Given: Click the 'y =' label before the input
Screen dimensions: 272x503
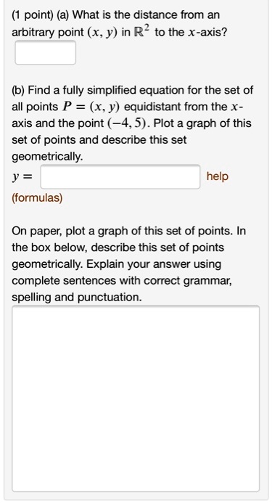Looking at the screenshot, I should (22, 177).
